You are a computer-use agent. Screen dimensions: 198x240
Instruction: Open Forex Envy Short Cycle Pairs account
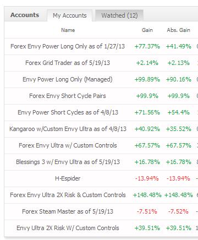pos(68,96)
